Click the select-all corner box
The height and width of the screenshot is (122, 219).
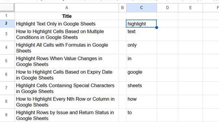click(x=7, y=8)
